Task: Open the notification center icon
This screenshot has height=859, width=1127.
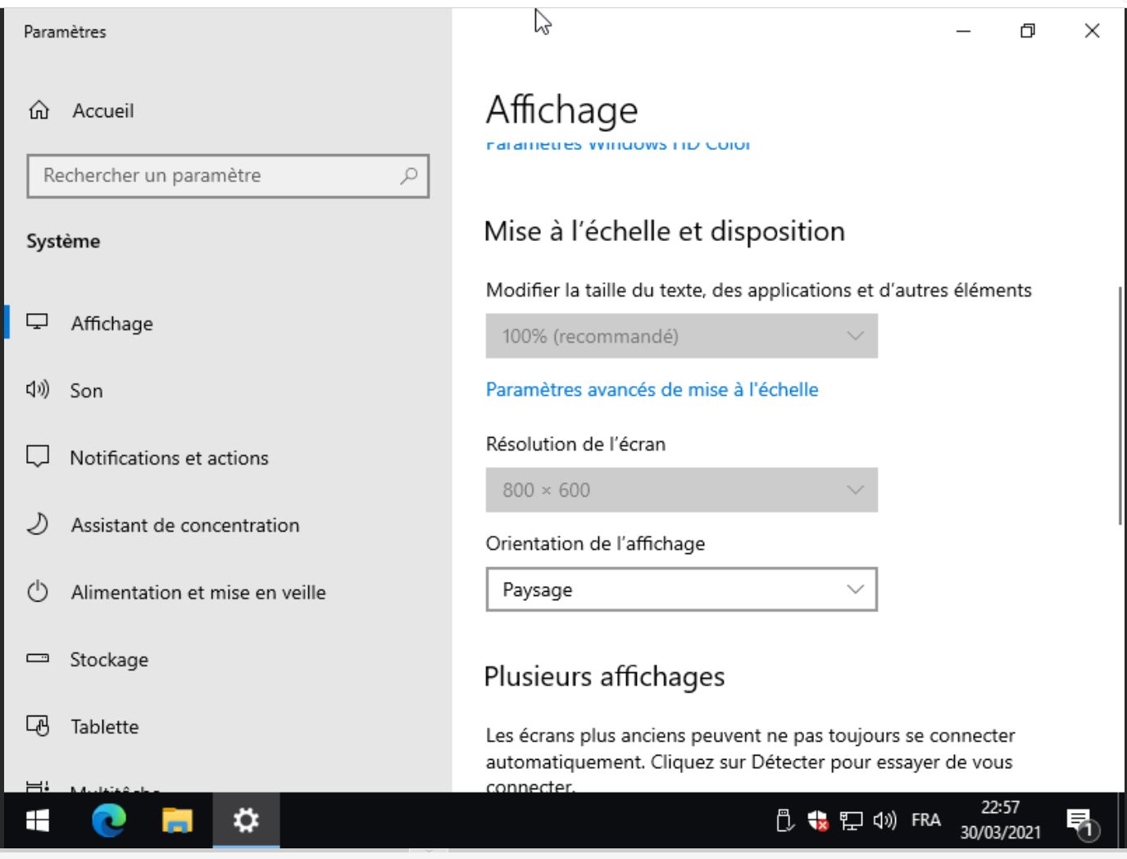Action: tap(1081, 820)
